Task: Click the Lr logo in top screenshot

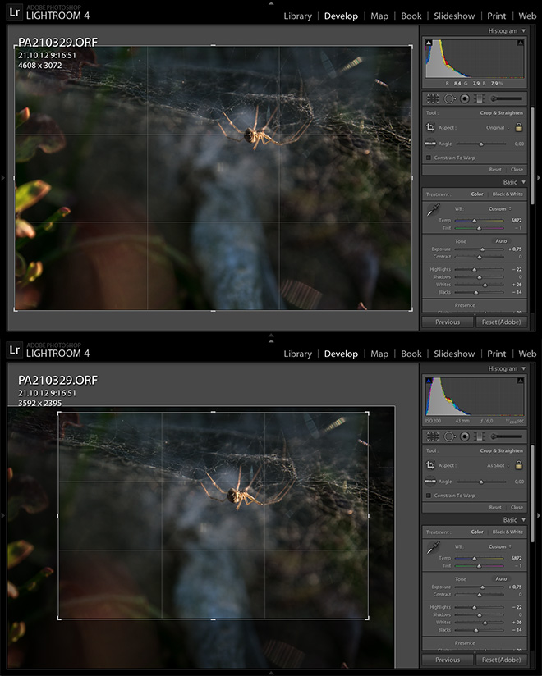Action: pos(15,12)
